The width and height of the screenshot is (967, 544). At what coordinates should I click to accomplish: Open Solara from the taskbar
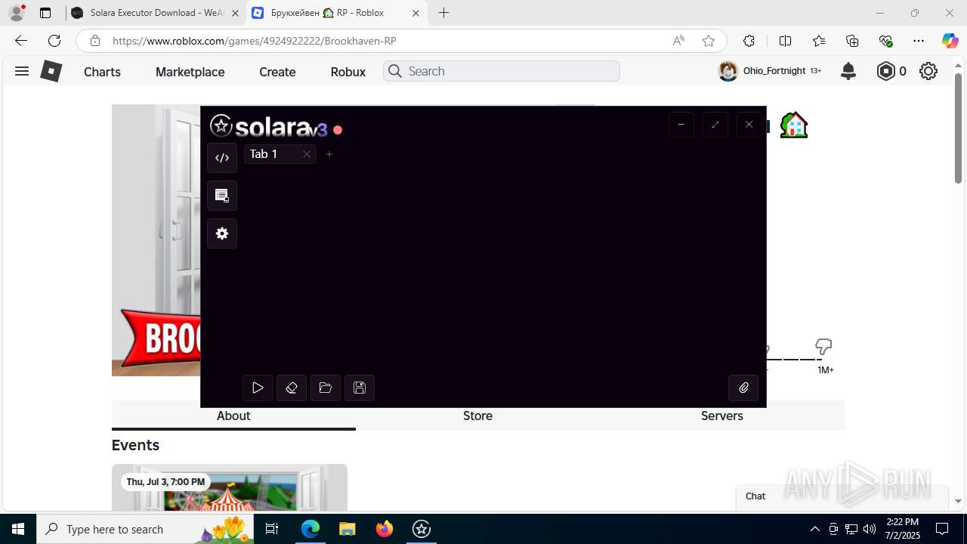coord(422,529)
